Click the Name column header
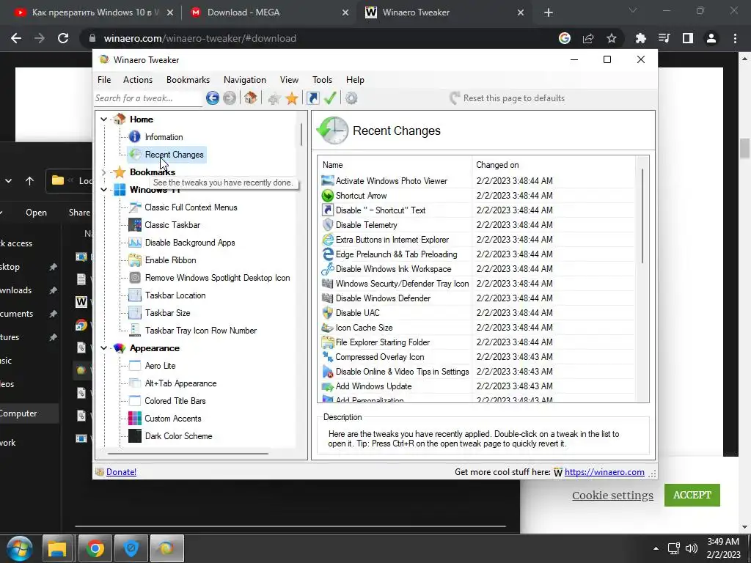The height and width of the screenshot is (563, 751). tap(395, 165)
